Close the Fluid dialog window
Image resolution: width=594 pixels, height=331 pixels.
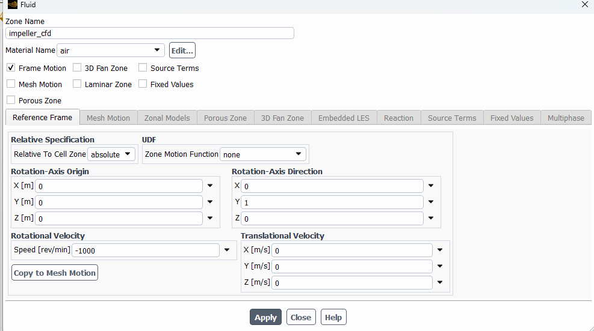point(584,5)
